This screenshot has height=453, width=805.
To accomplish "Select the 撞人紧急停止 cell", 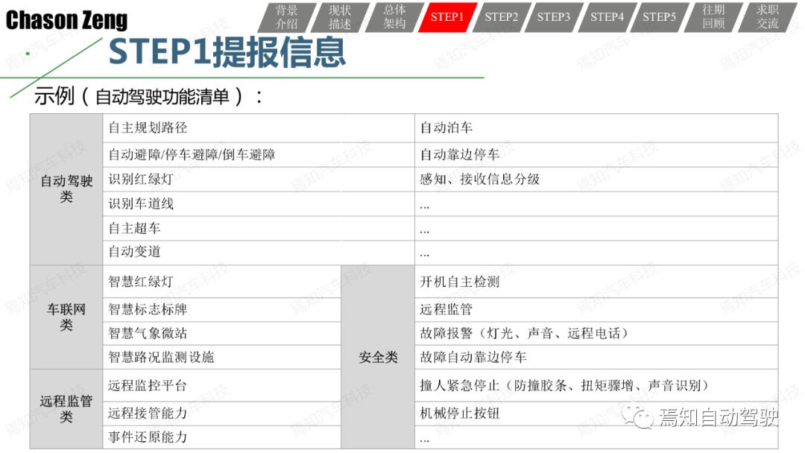I will click(596, 385).
